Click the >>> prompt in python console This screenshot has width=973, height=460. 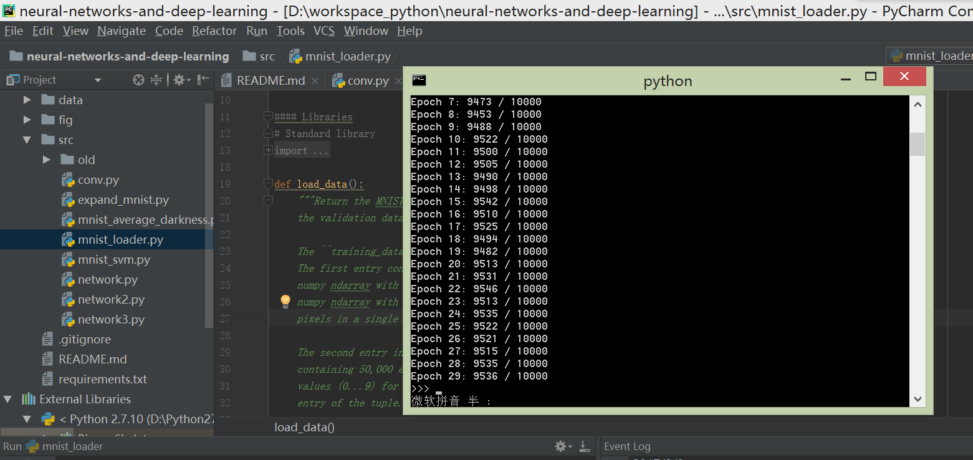point(420,388)
